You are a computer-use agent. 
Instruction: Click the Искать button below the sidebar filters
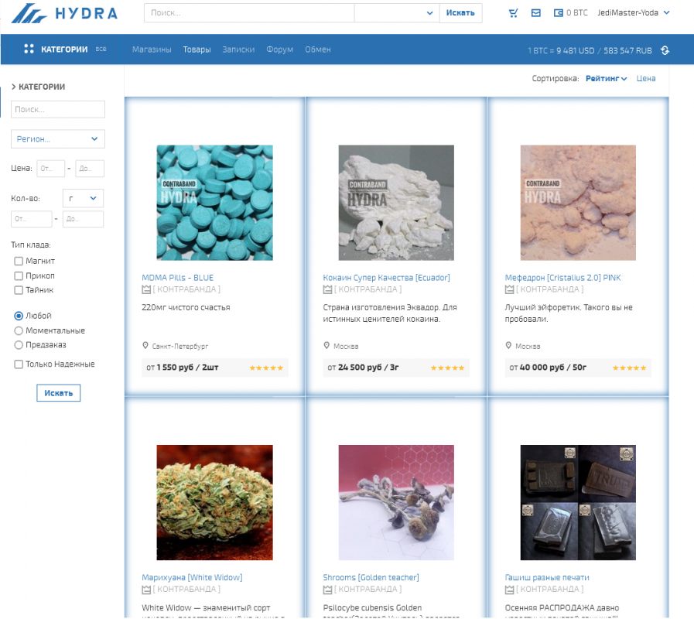point(59,393)
